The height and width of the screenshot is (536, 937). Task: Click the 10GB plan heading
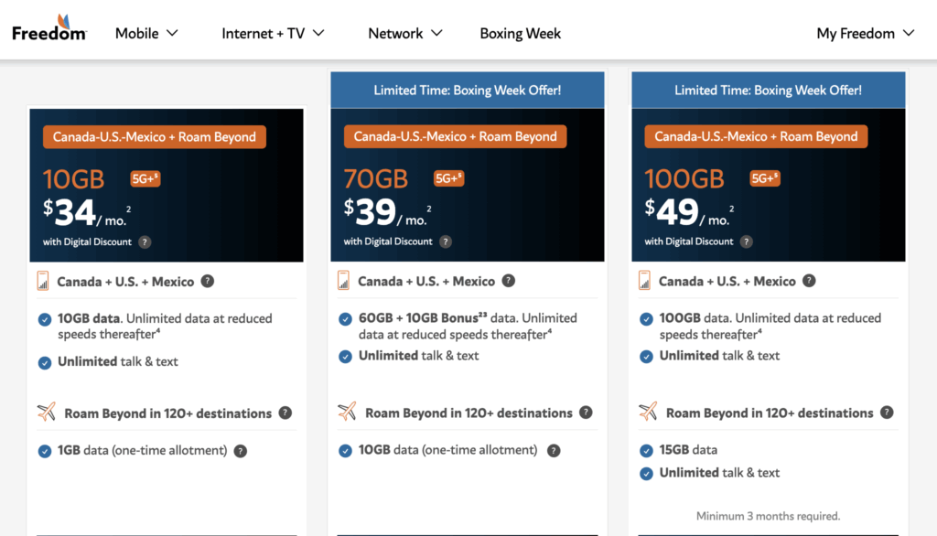(x=73, y=179)
